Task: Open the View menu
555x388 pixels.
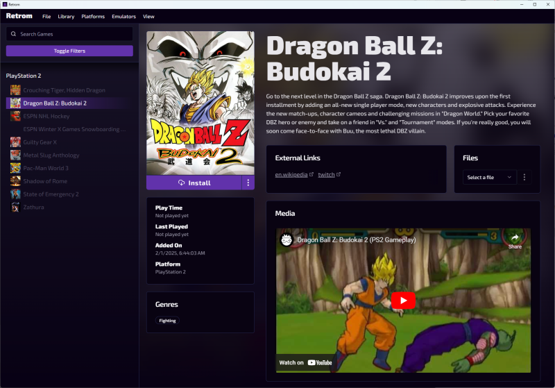Action: click(148, 16)
